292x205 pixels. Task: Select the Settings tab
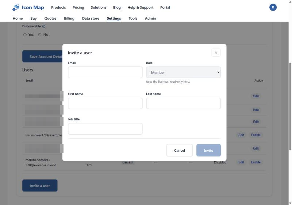click(x=114, y=18)
